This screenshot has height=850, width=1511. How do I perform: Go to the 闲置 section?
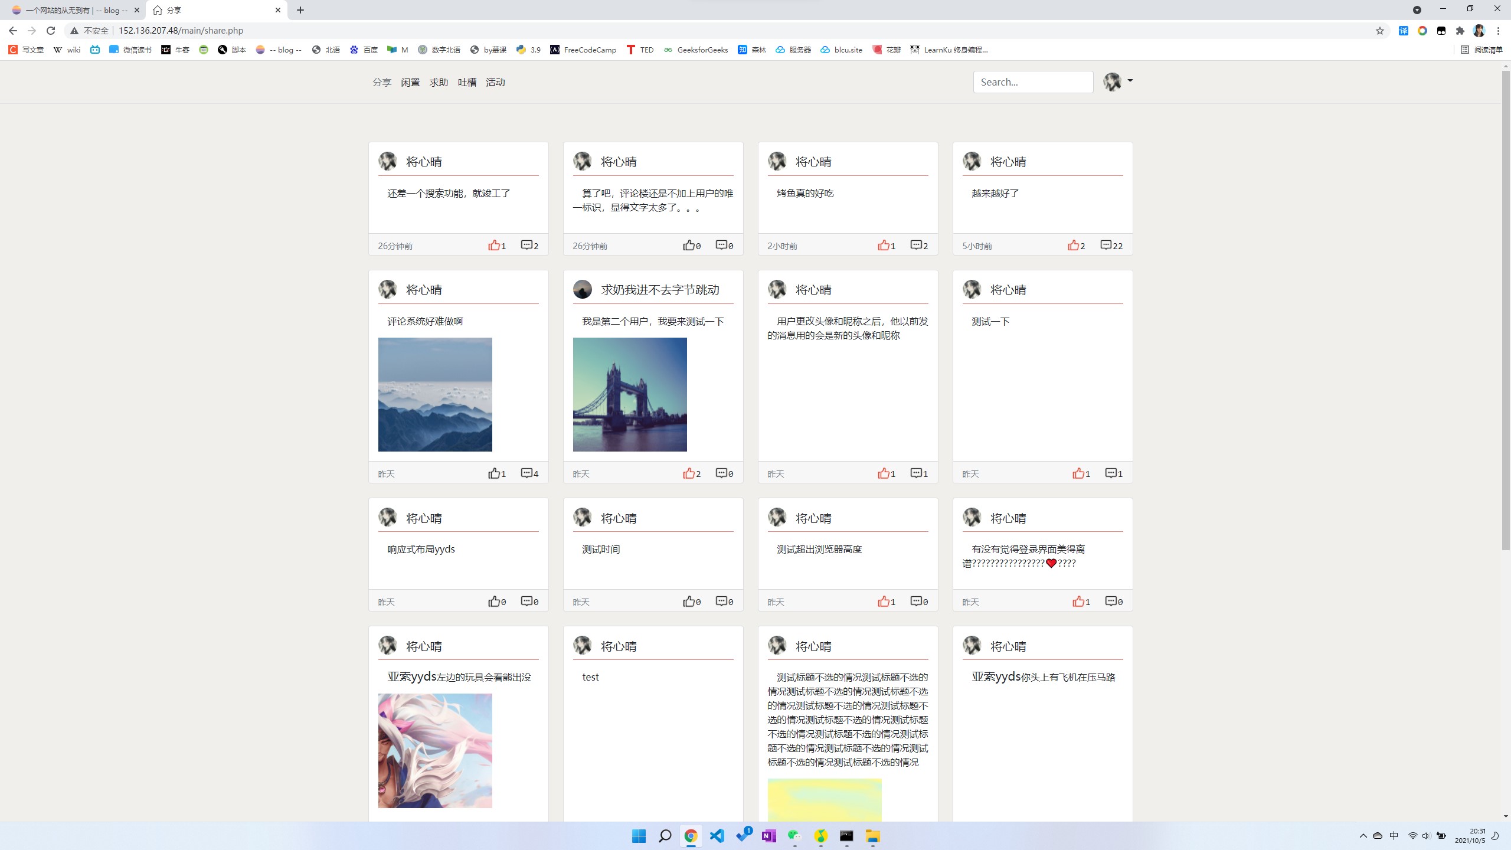coord(410,82)
